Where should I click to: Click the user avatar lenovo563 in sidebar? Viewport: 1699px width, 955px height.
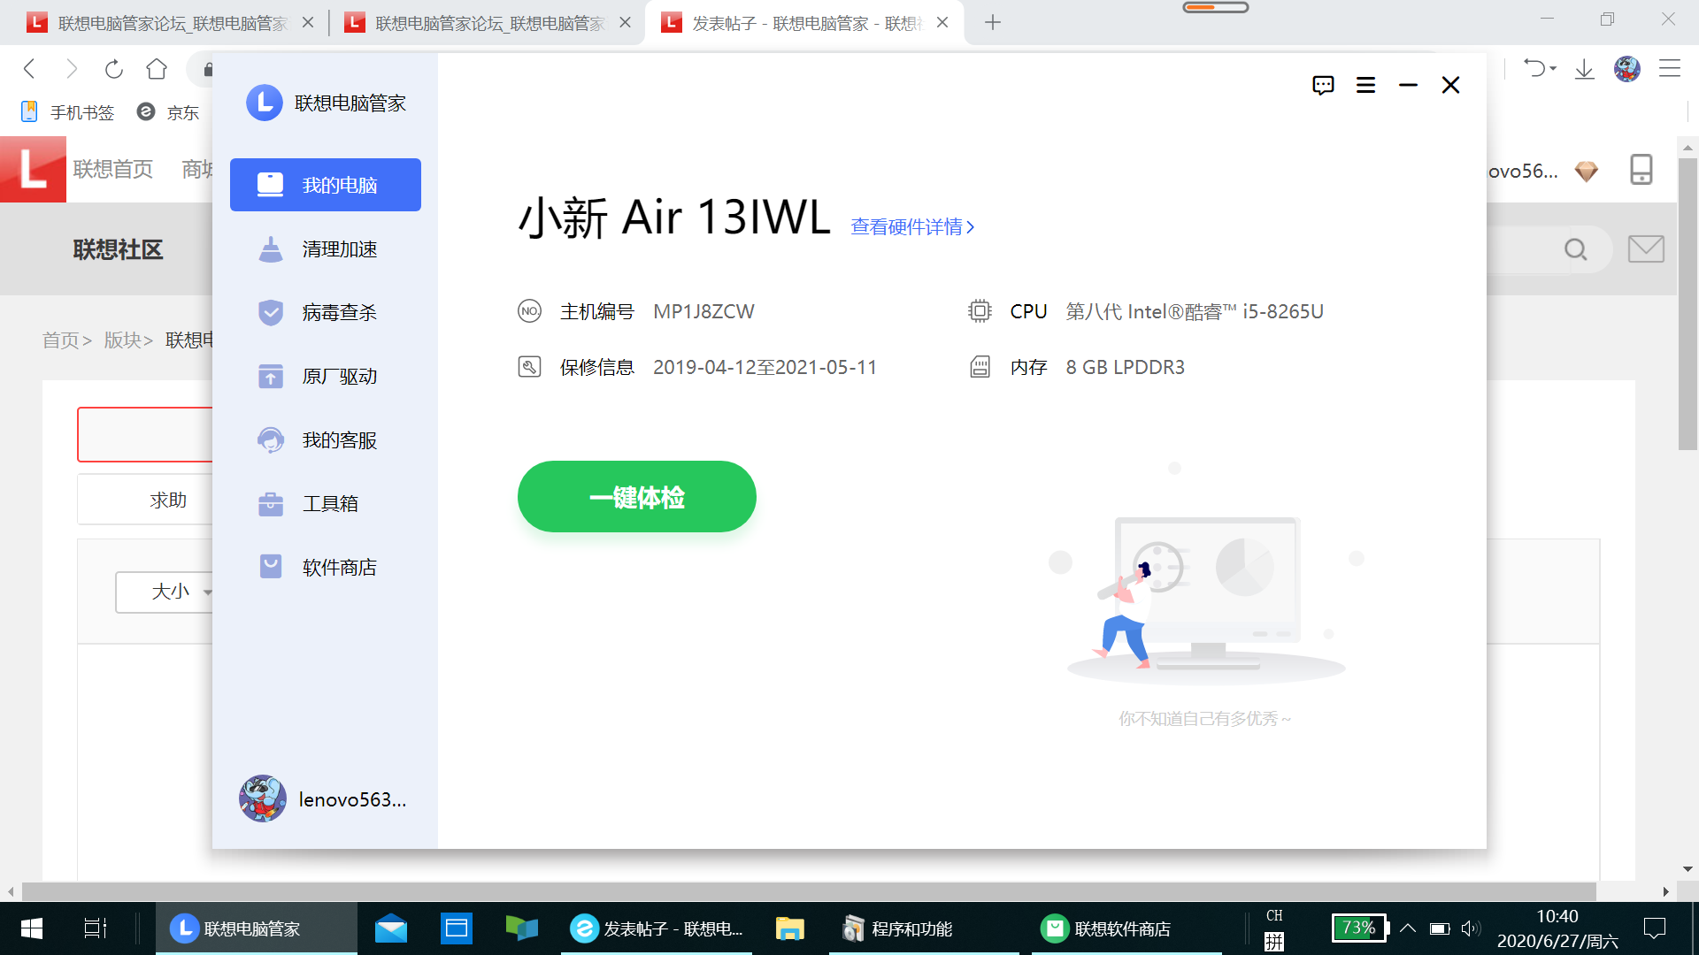[x=263, y=798]
